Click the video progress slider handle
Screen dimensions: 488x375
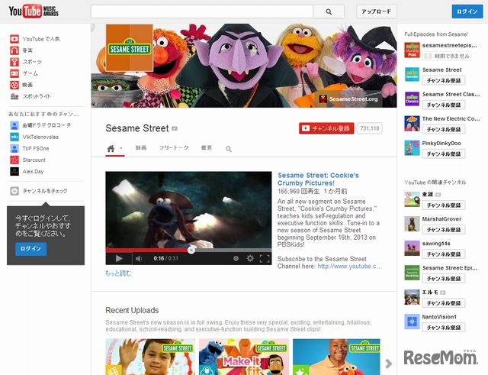[191, 250]
